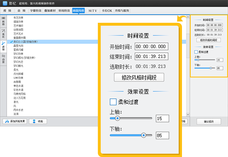Select the LOMO效果 style
Image resolution: width=228 pixels, height=157 pixels.
coord(18,78)
